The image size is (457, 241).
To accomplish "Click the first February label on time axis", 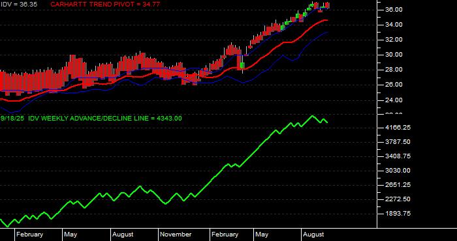I will pyautogui.click(x=30, y=234).
